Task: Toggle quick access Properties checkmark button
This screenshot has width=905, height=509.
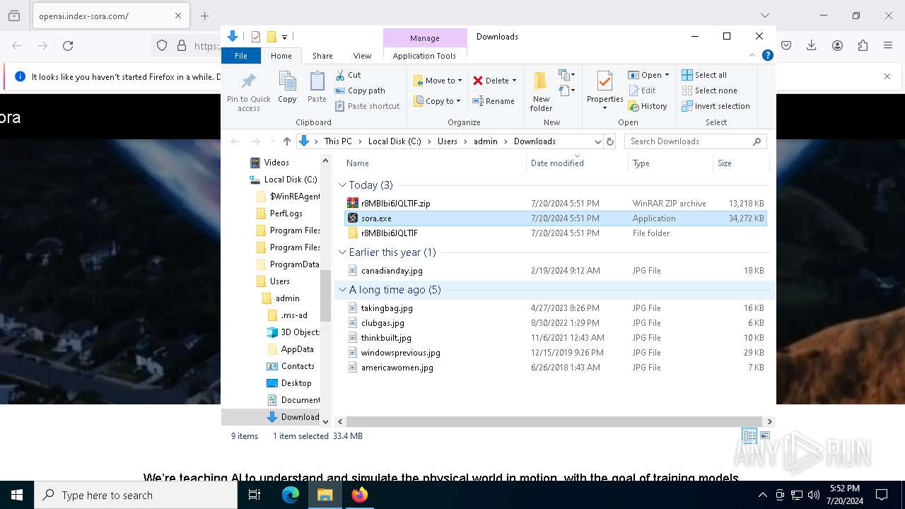Action: pyautogui.click(x=256, y=37)
